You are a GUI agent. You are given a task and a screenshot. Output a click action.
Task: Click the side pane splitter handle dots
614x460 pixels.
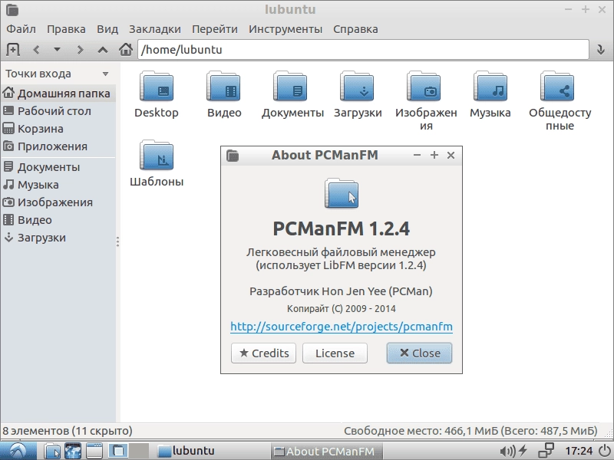click(117, 242)
